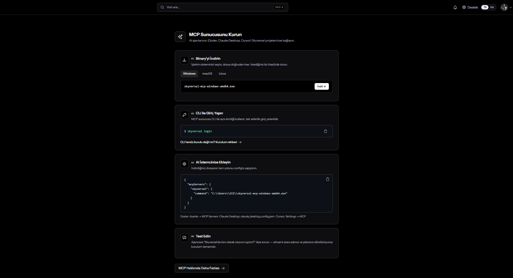Select the macOS tab

click(207, 74)
